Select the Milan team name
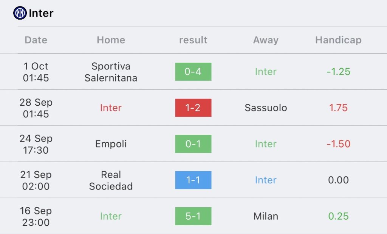 coord(266,216)
